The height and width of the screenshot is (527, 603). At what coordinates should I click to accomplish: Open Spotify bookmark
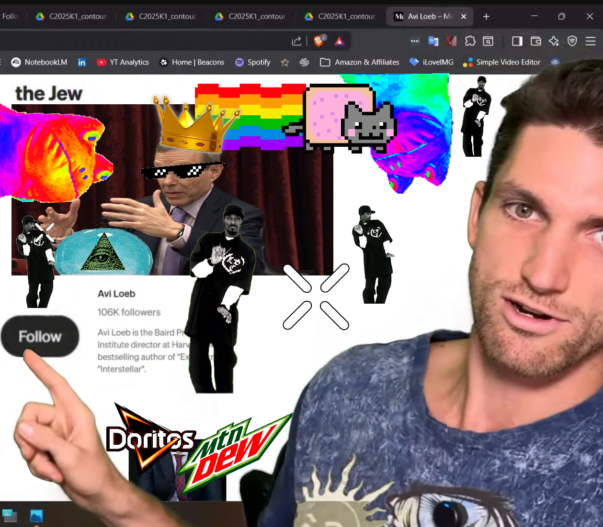click(253, 62)
